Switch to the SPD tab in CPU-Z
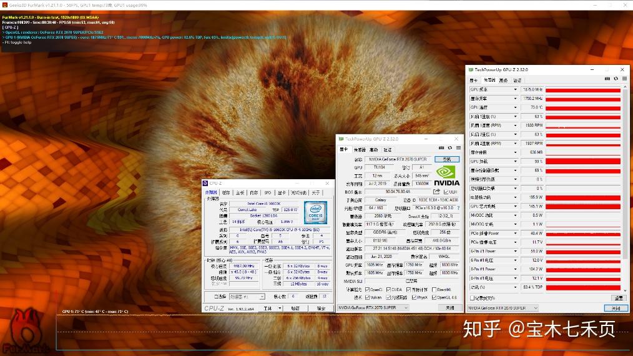Screen dimensions: 633x356 click(x=268, y=193)
